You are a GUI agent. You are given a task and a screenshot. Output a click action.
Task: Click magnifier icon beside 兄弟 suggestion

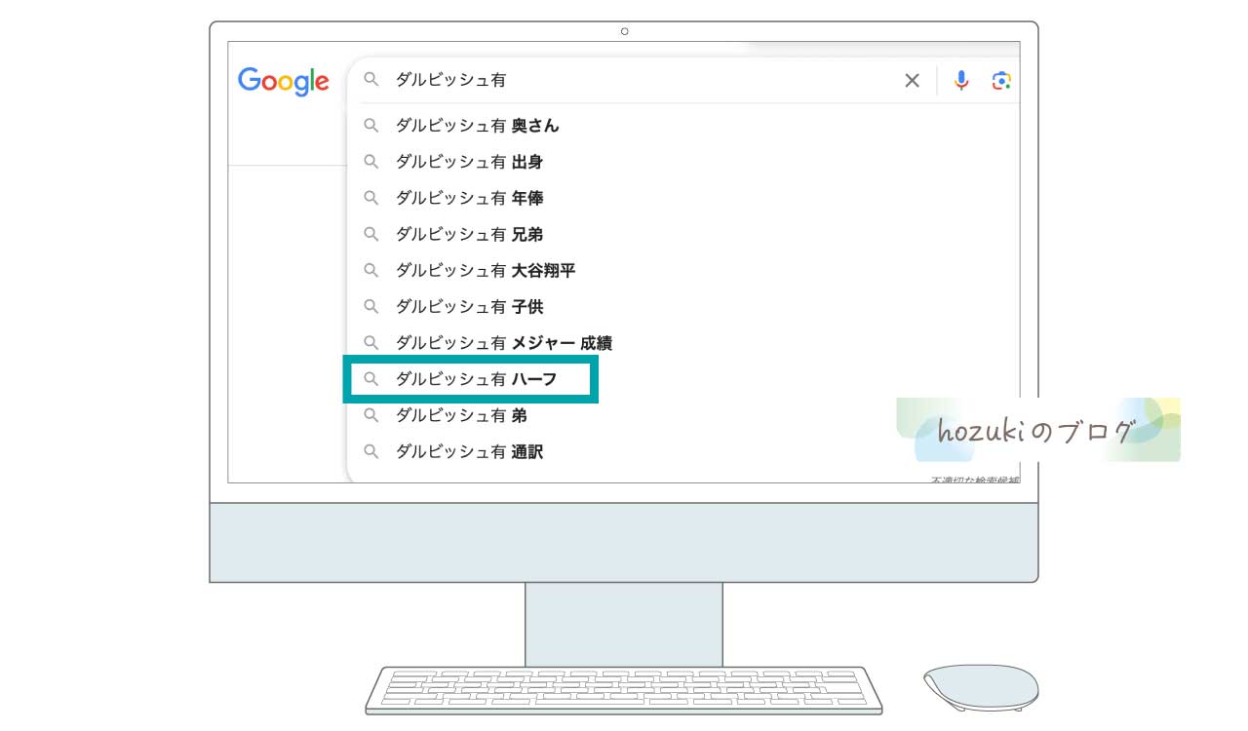point(371,234)
